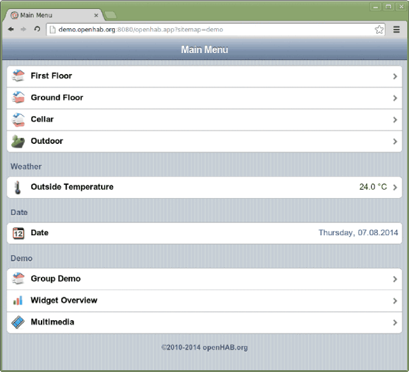Expand Outdoor via its chevron

pyautogui.click(x=395, y=141)
